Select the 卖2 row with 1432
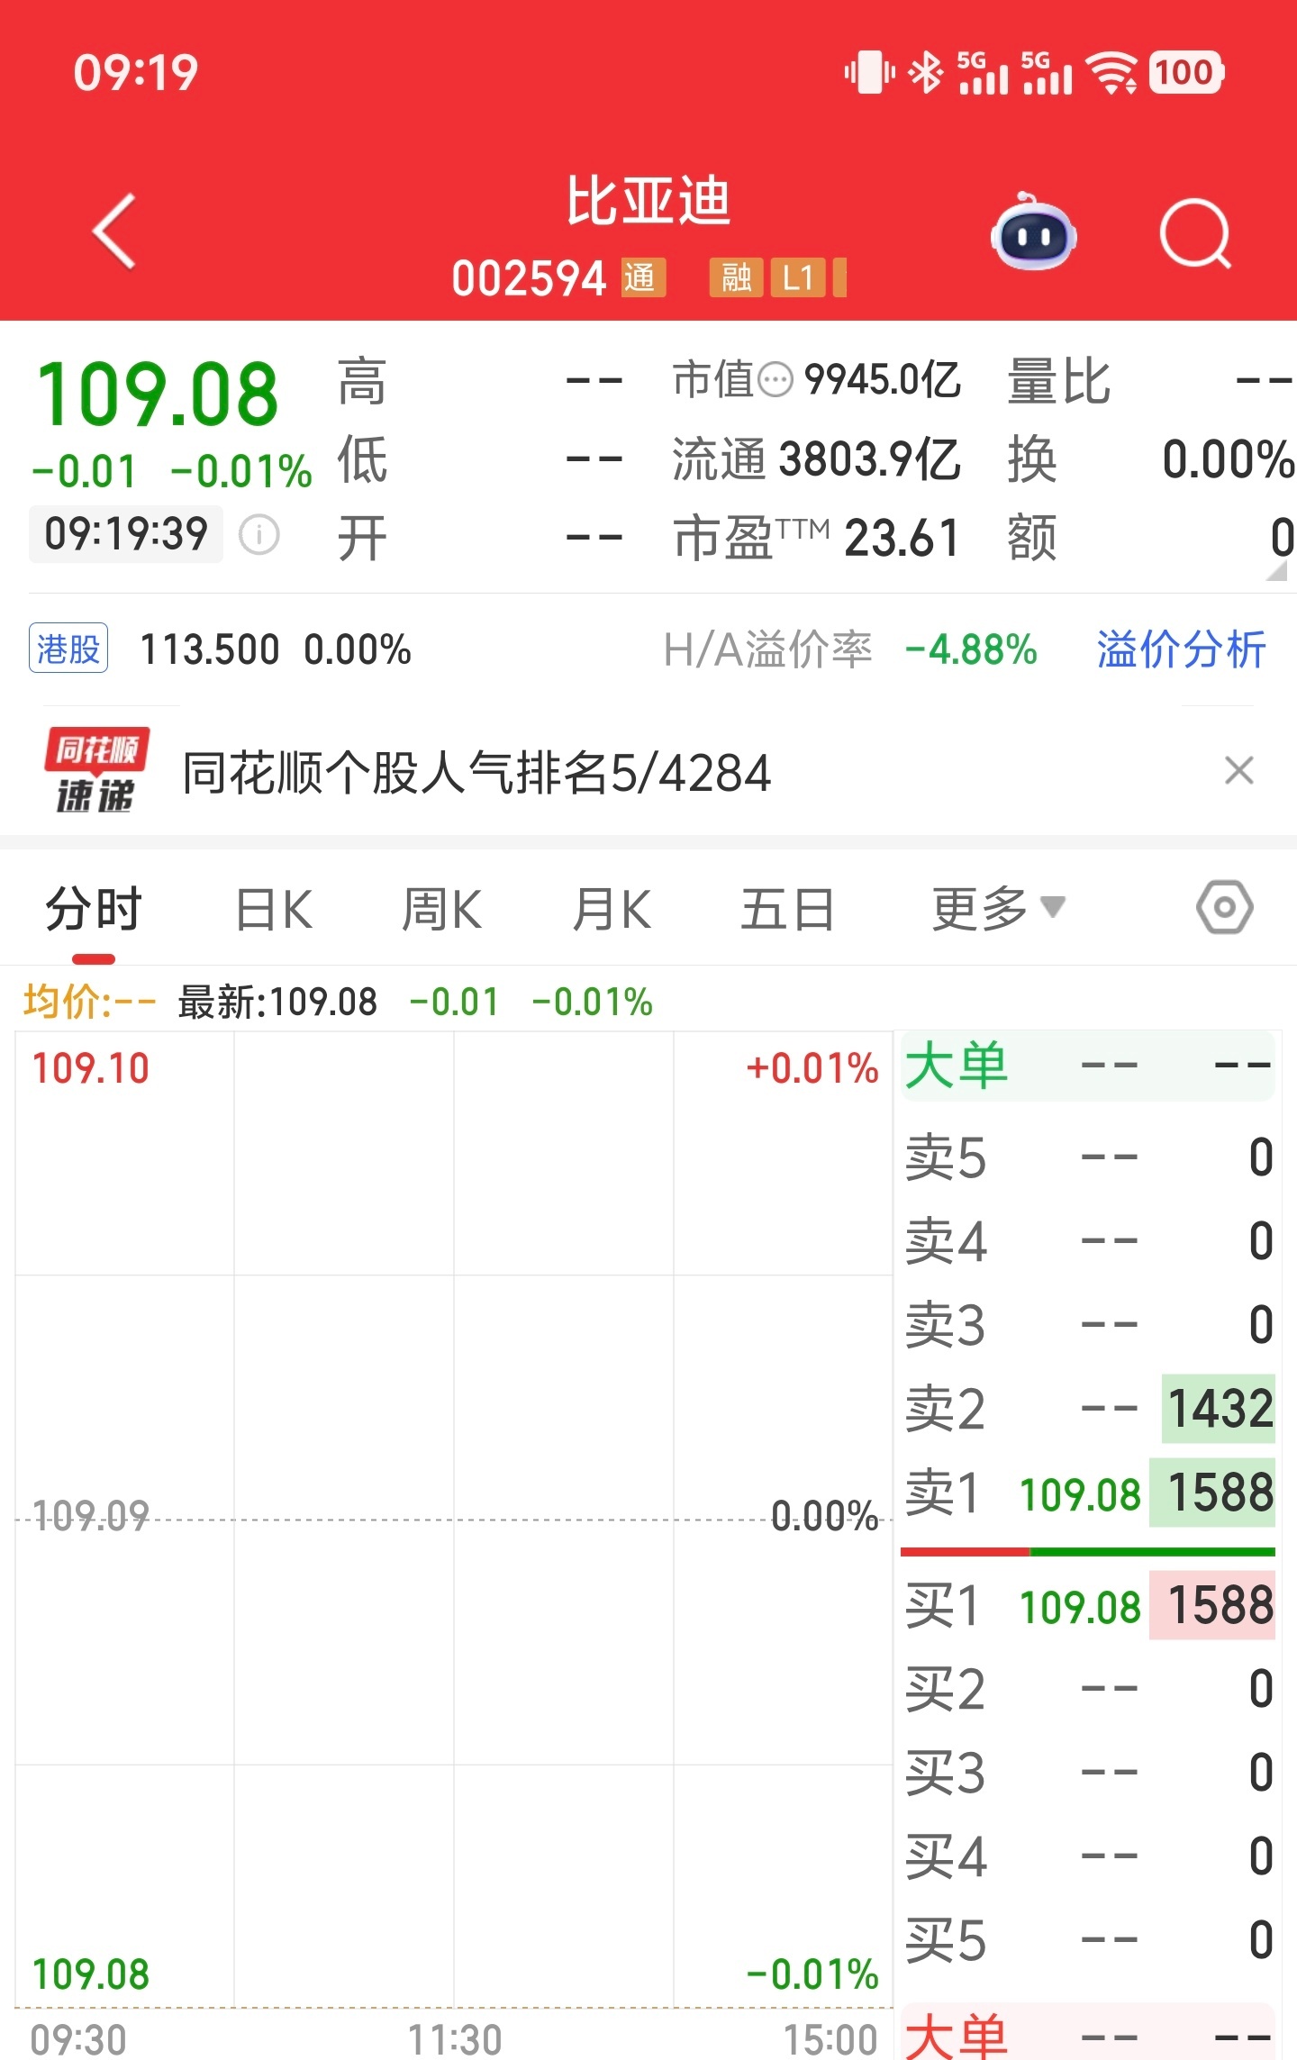The width and height of the screenshot is (1297, 2060). tap(1088, 1409)
